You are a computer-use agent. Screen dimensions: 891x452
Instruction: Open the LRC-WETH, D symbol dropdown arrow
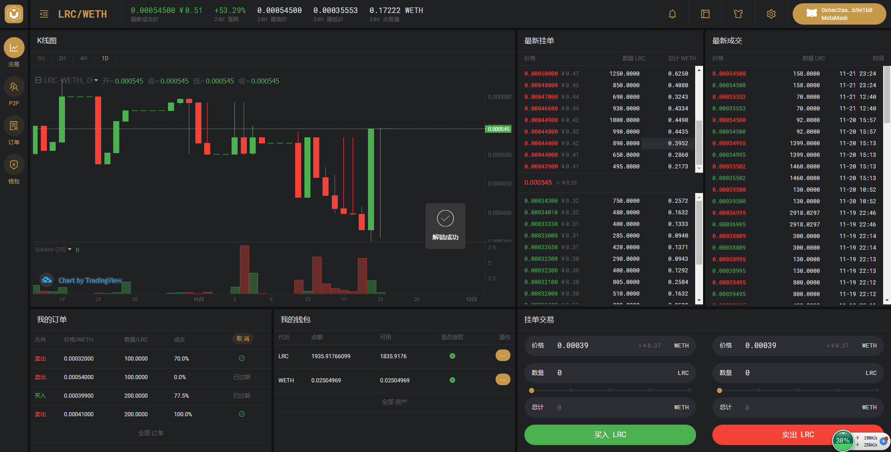[96, 81]
